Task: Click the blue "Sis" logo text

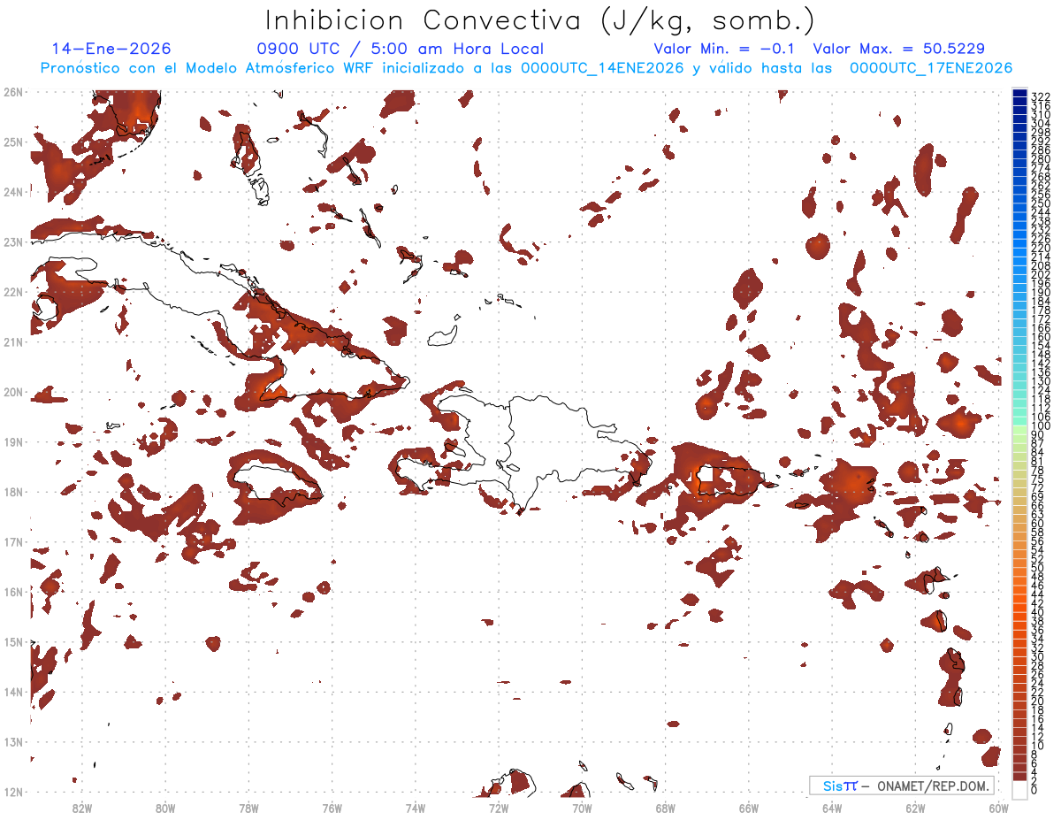Action: point(834,786)
